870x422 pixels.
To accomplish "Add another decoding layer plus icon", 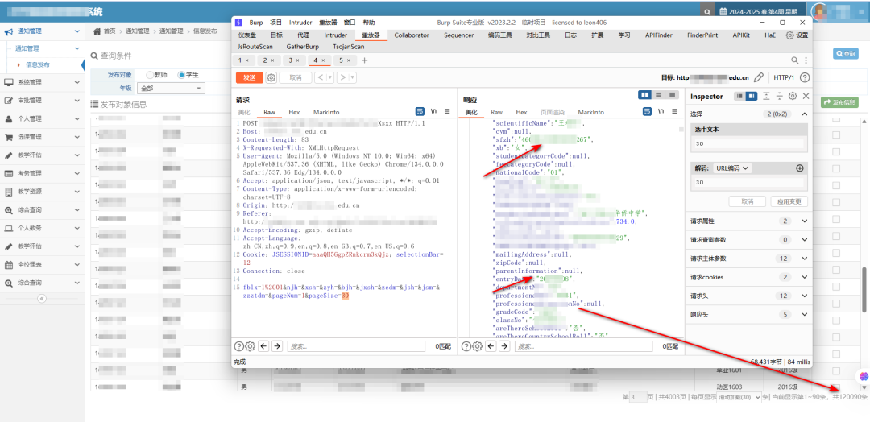I will point(800,168).
